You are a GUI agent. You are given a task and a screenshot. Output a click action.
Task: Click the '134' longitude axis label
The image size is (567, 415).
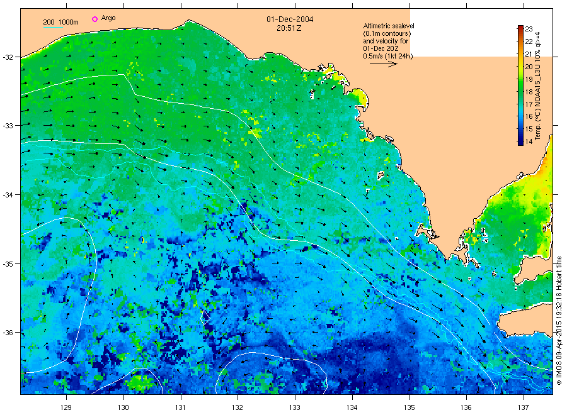pyautogui.click(x=352, y=407)
